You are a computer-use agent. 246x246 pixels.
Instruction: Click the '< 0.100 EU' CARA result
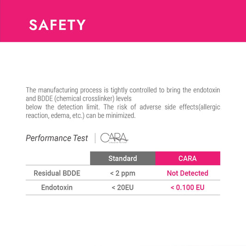click(x=187, y=187)
